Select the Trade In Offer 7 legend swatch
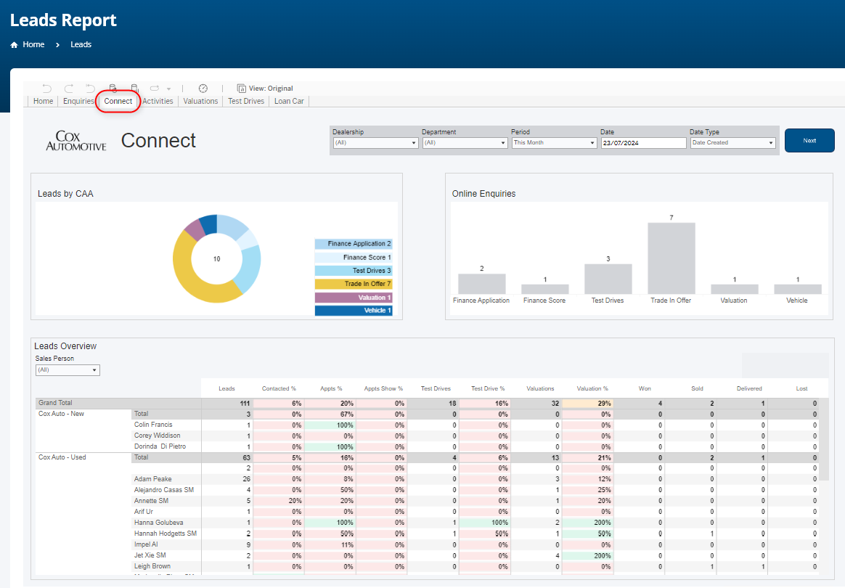845x588 pixels. click(354, 284)
